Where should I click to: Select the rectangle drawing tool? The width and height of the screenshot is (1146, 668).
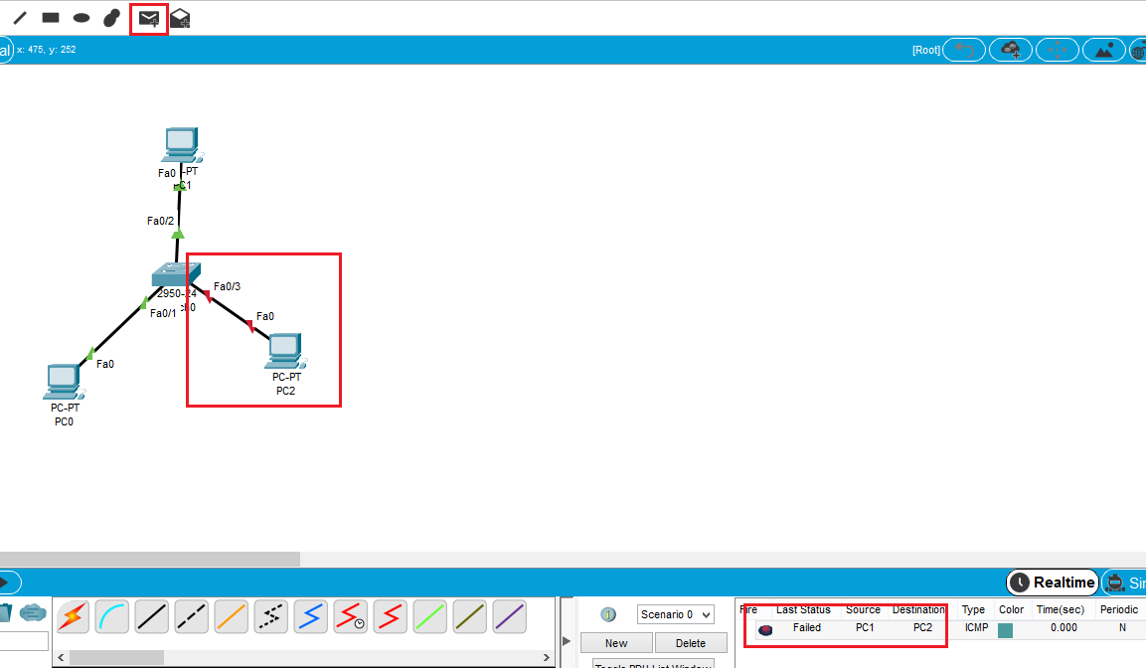coord(49,17)
